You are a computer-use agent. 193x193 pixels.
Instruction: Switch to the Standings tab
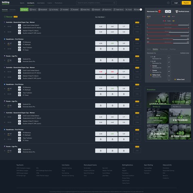[173, 49]
